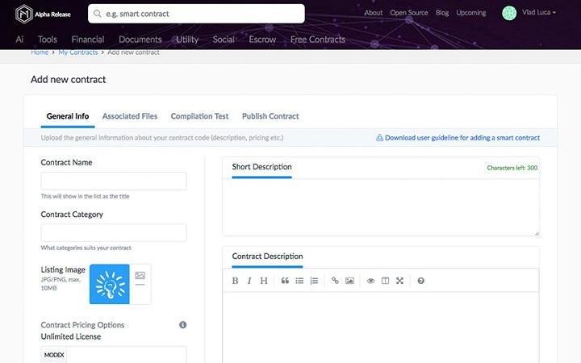Toggle side-by-side editor view
The height and width of the screenshot is (363, 581).
click(385, 281)
